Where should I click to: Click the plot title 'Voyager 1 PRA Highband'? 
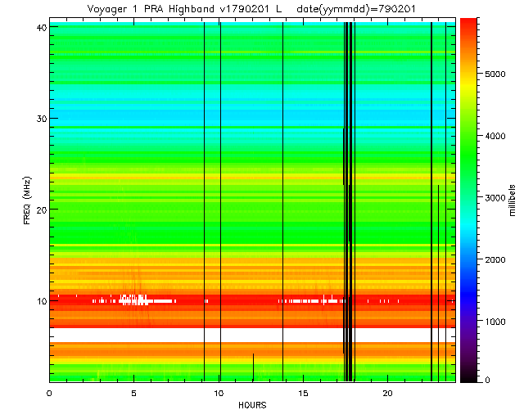pyautogui.click(x=151, y=9)
